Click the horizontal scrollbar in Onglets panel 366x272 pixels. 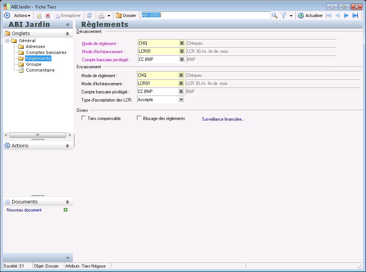(37, 135)
